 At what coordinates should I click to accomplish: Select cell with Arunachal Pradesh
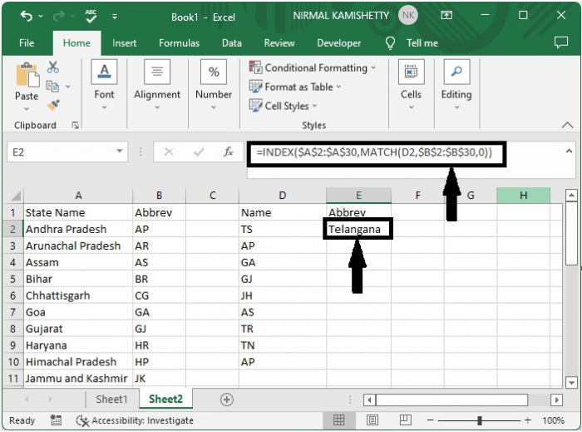click(x=78, y=246)
